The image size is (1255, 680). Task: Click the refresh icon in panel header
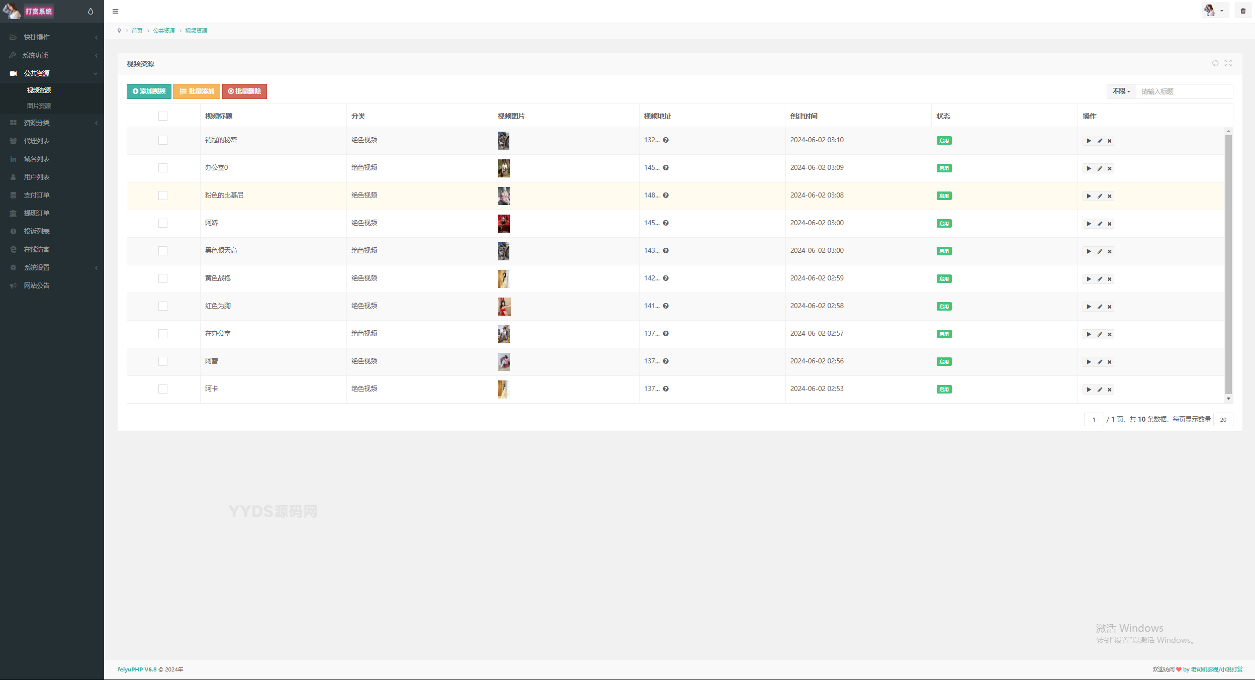(x=1215, y=63)
